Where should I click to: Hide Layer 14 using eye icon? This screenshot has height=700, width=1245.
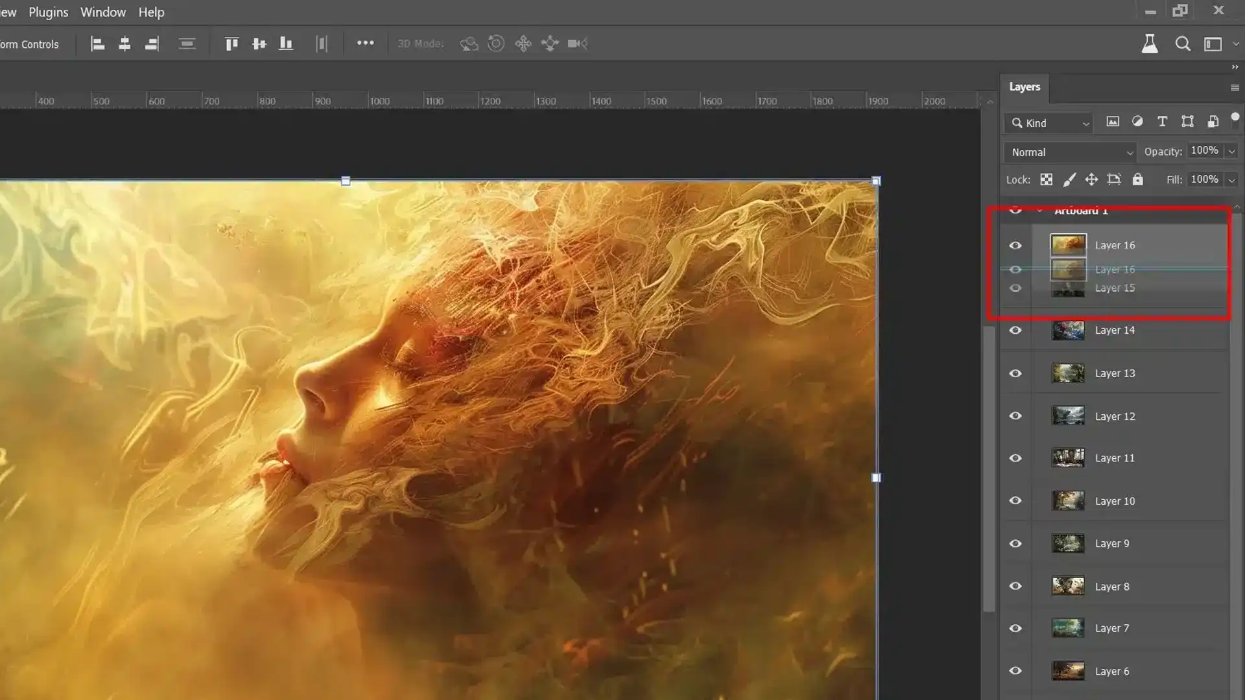point(1015,331)
